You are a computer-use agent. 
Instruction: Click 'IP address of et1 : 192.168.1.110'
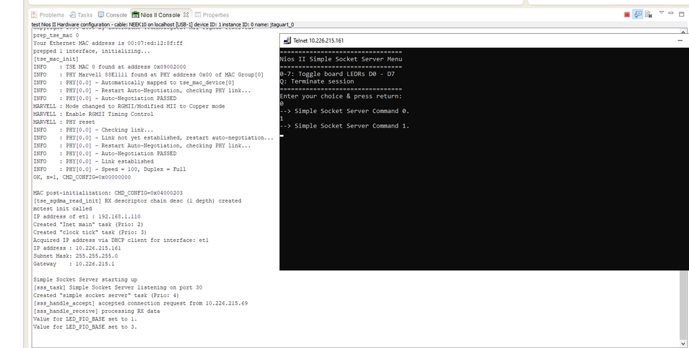point(87,217)
